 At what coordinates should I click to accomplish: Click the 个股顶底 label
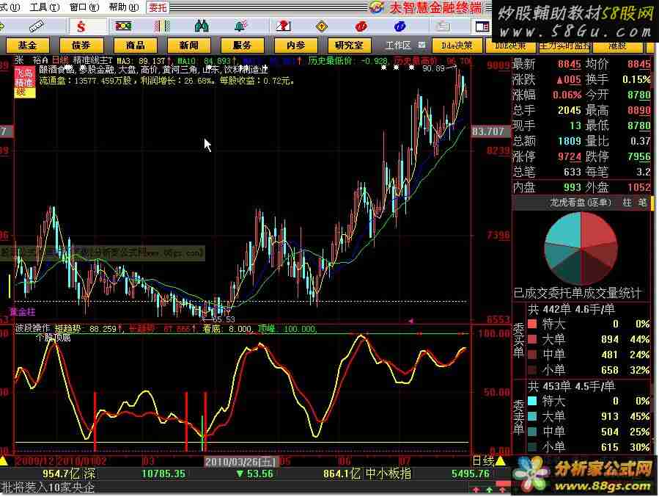click(53, 338)
